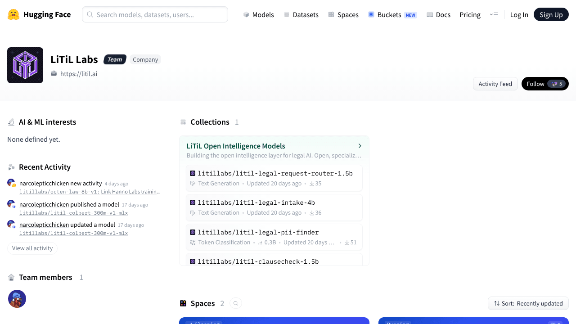Click narcolepticchicken avatar beside new activity

[x=11, y=183]
